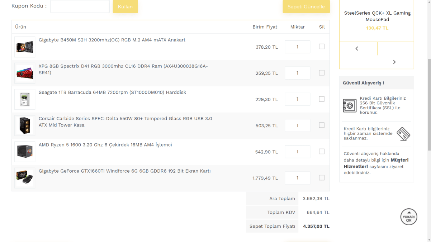Go to previous product in carousel

click(357, 49)
